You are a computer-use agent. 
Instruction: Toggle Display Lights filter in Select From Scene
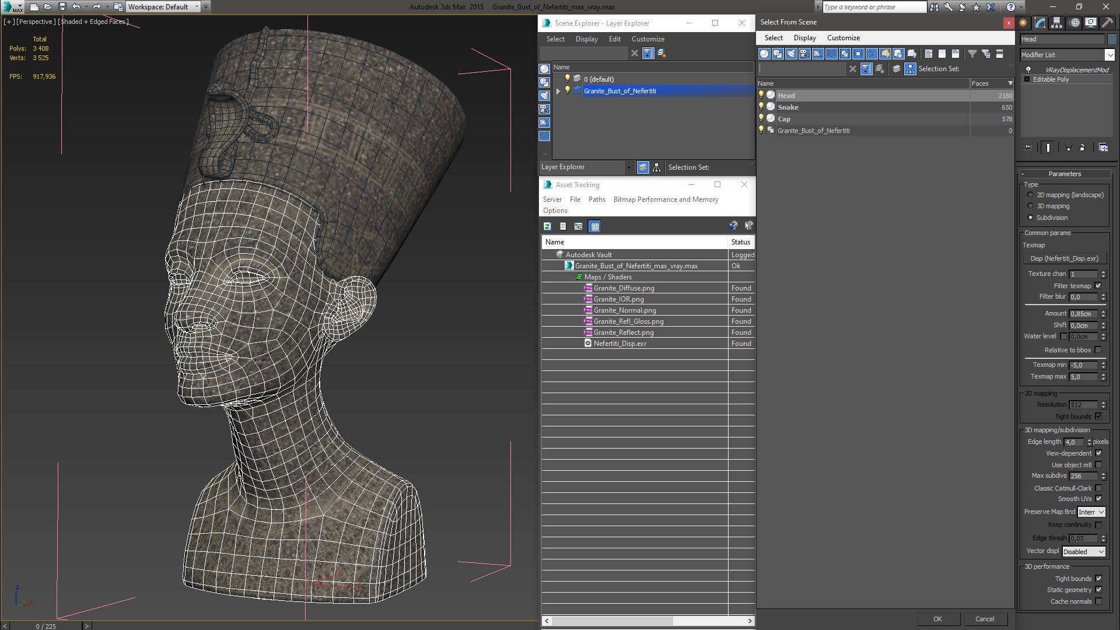(x=791, y=54)
